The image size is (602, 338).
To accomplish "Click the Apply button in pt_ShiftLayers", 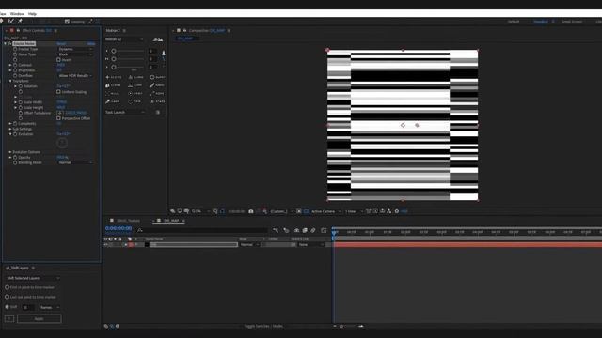I will click(x=40, y=319).
